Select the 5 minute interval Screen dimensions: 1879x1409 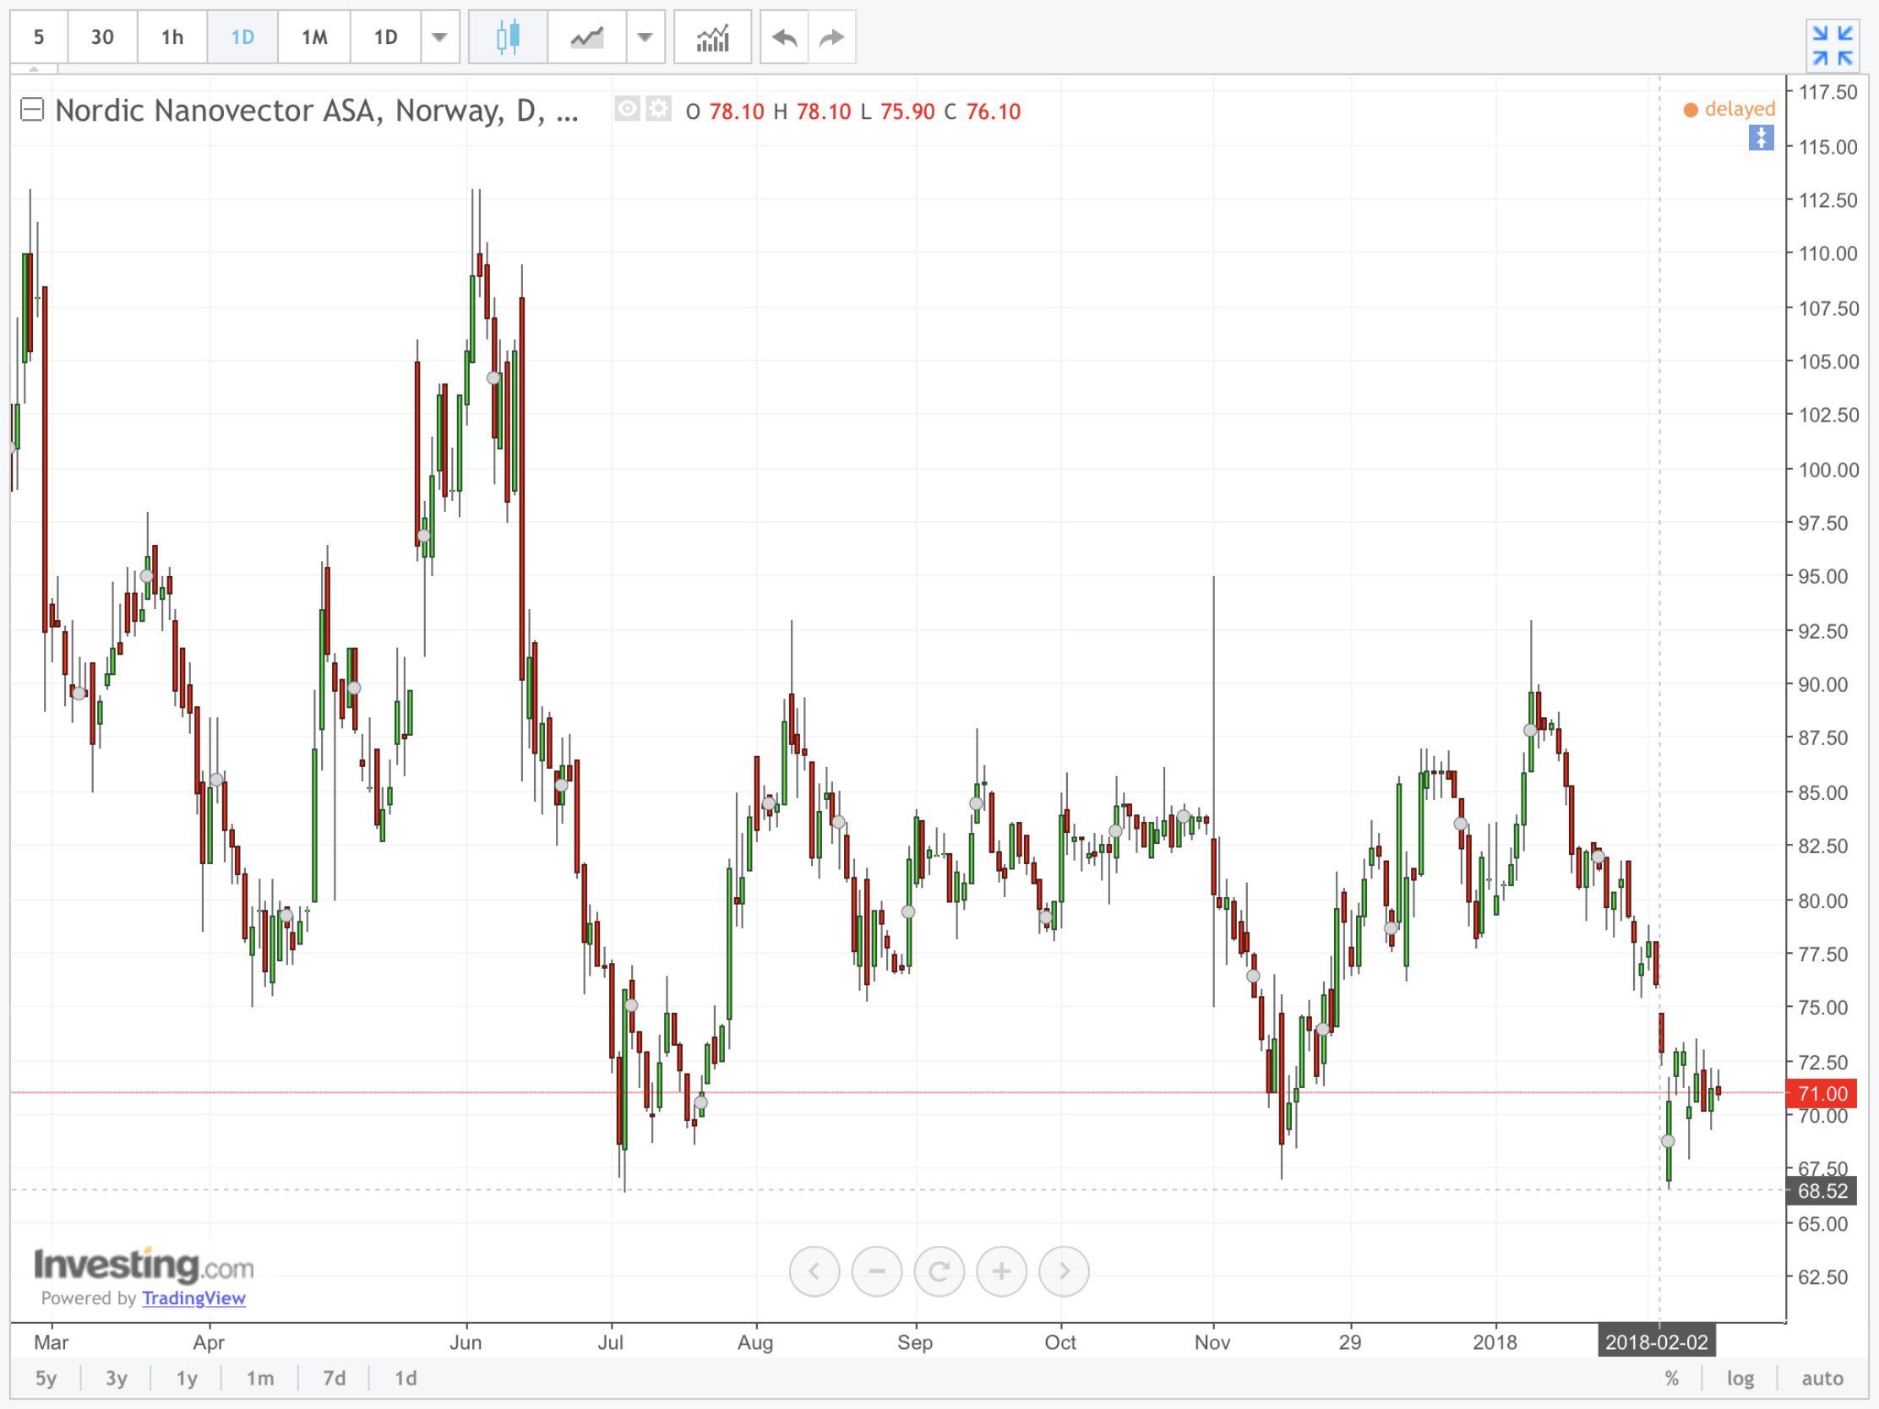(x=39, y=36)
